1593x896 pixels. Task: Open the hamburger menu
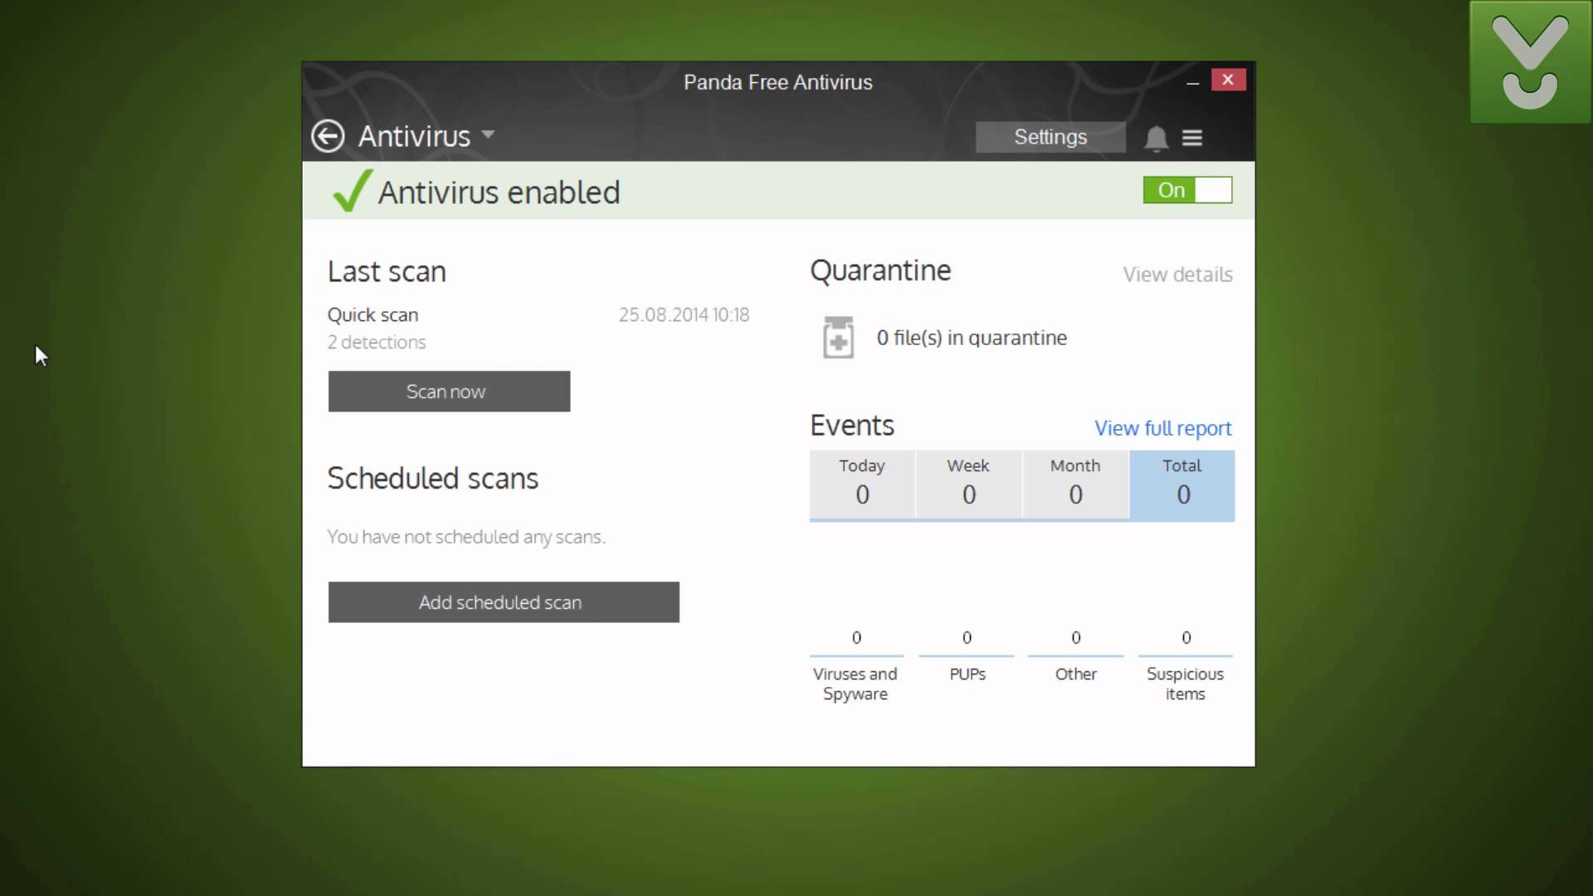1192,138
